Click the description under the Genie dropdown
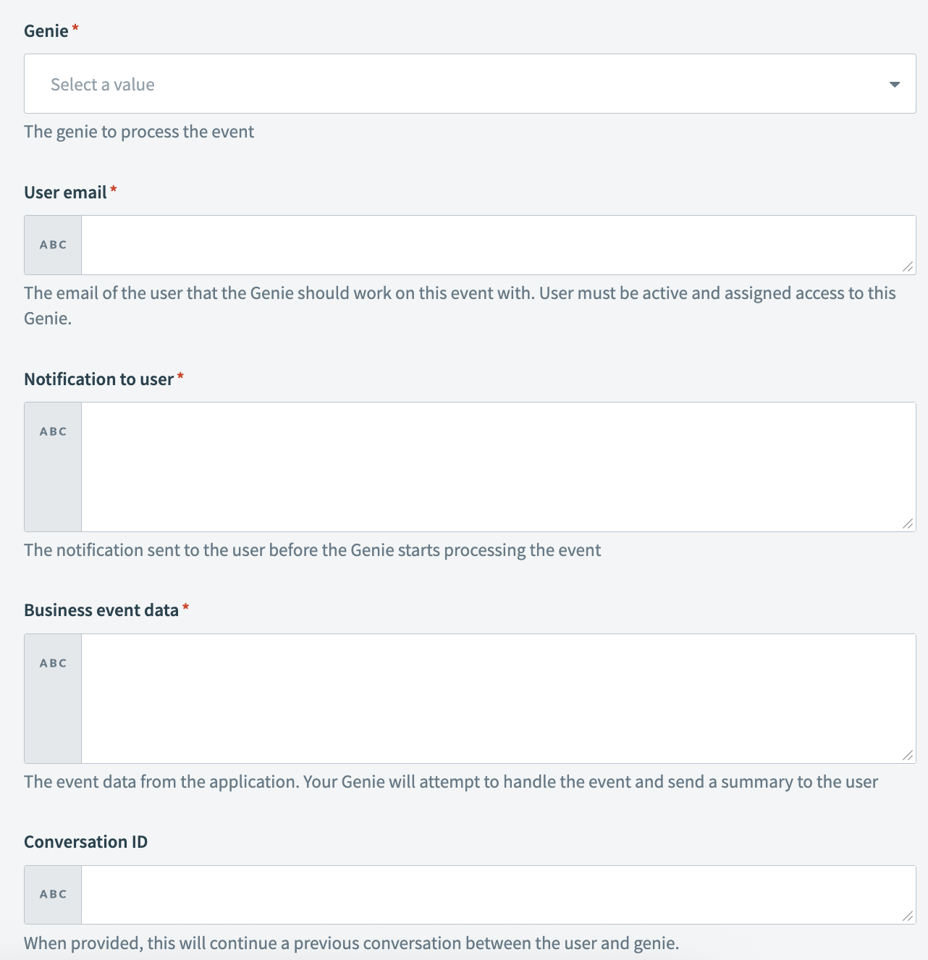This screenshot has height=960, width=928. click(139, 132)
